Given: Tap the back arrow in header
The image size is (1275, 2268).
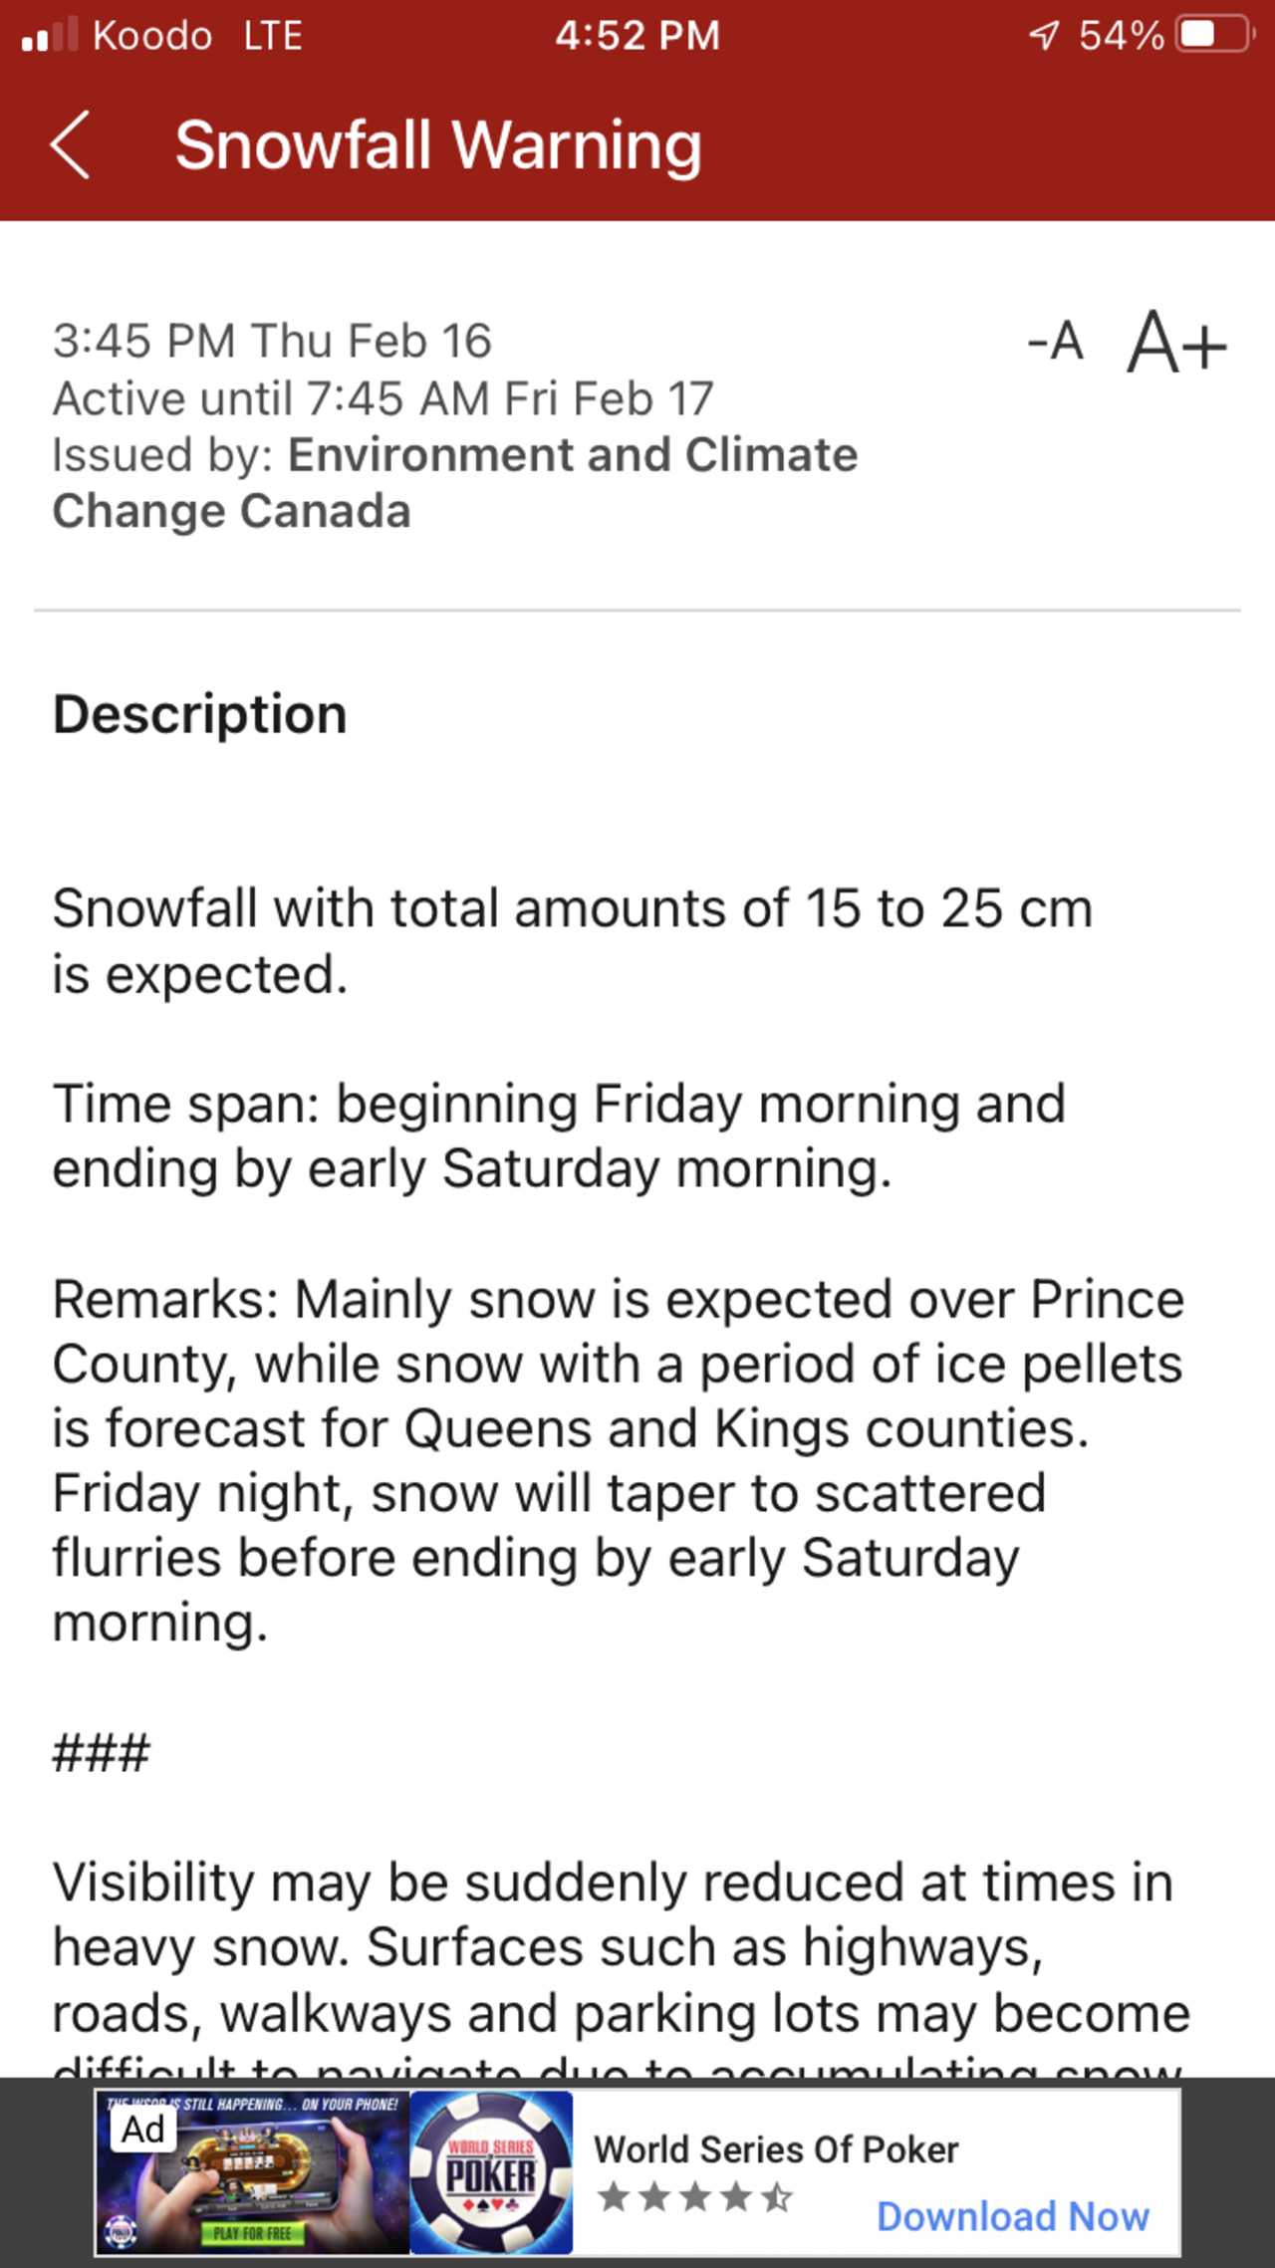Looking at the screenshot, I should pyautogui.click(x=70, y=145).
